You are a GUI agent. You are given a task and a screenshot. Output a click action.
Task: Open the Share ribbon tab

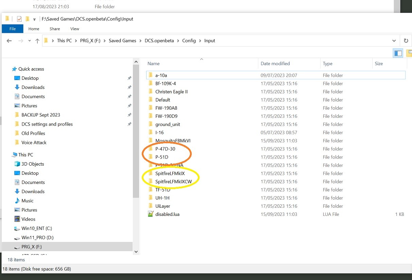(55, 29)
